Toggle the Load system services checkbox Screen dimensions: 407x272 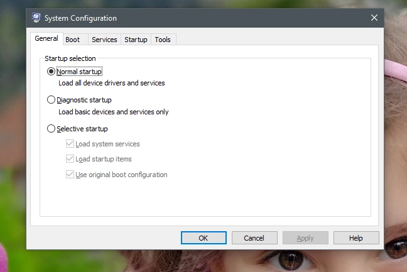70,143
